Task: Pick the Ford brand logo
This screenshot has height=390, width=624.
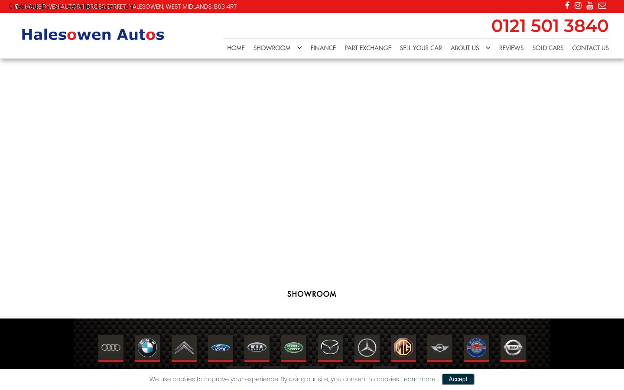Action: tap(221, 348)
